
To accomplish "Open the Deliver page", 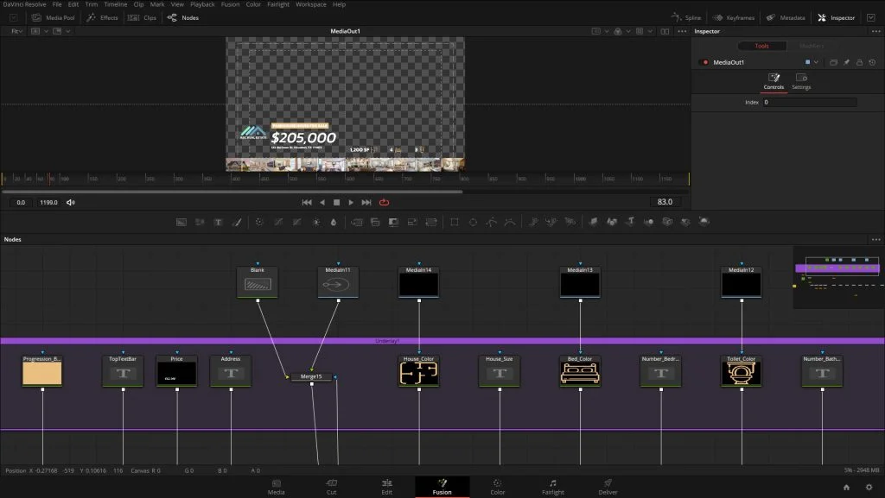I will click(x=608, y=487).
